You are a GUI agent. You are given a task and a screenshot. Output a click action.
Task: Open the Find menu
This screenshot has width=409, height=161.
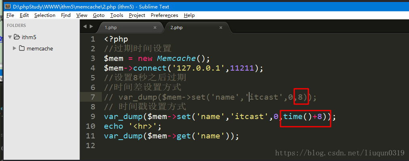pyautogui.click(x=66, y=15)
